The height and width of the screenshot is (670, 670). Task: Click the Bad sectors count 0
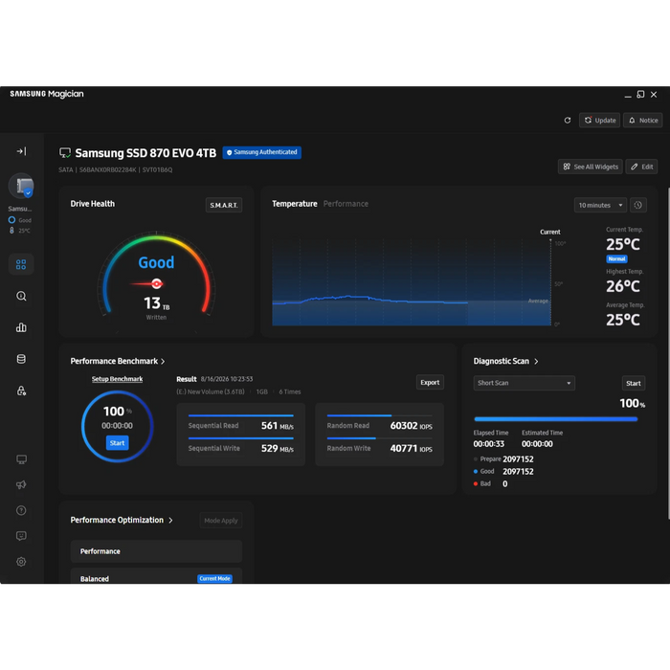click(x=505, y=484)
